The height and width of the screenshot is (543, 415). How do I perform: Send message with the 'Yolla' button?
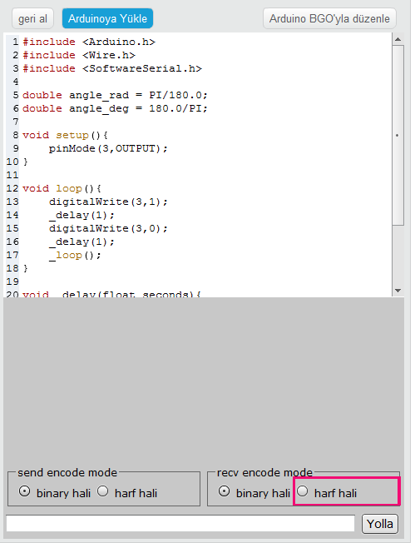(380, 524)
